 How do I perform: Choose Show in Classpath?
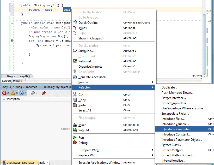(113, 38)
